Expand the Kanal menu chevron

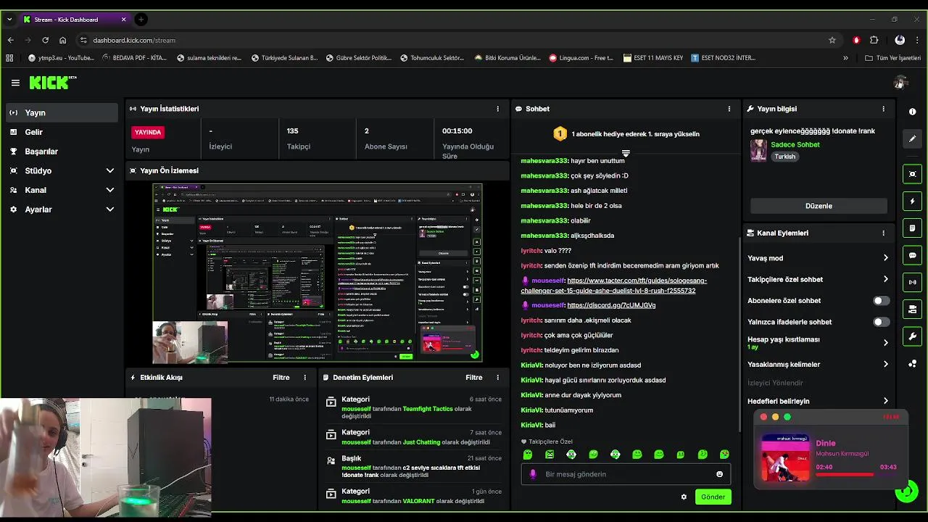pos(110,190)
